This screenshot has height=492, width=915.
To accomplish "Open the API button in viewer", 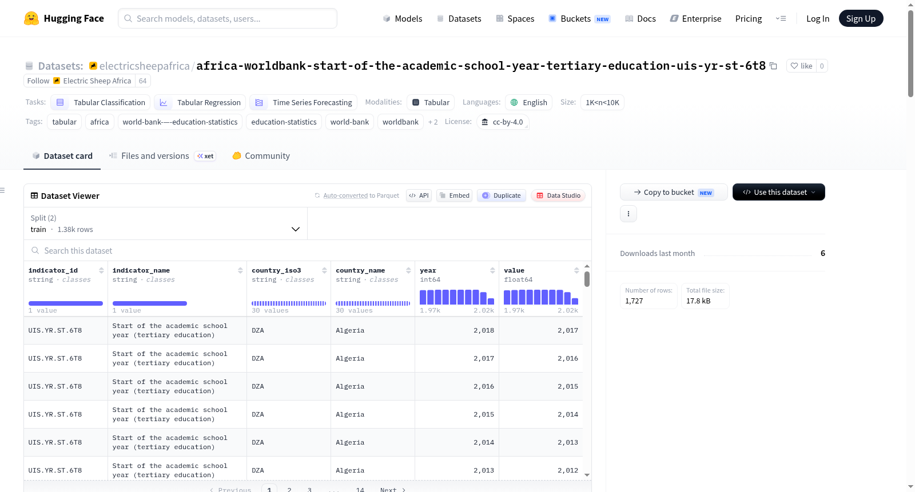I will click(419, 195).
